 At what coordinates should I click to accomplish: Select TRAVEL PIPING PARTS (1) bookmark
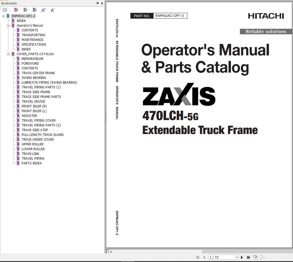pyautogui.click(x=41, y=87)
